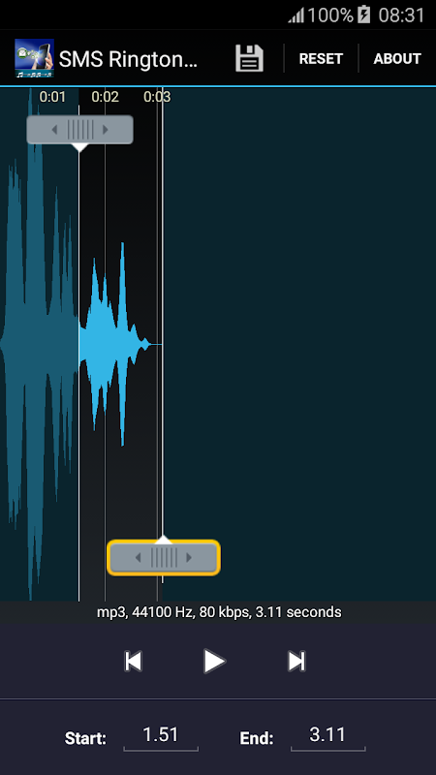Click right arrow on start marker handle
This screenshot has width=436, height=775.
106,130
